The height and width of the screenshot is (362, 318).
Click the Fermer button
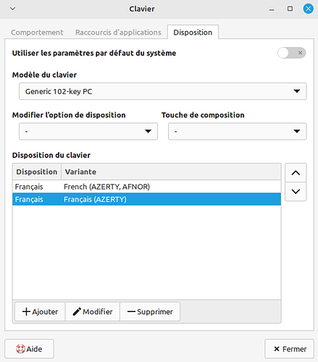289,349
